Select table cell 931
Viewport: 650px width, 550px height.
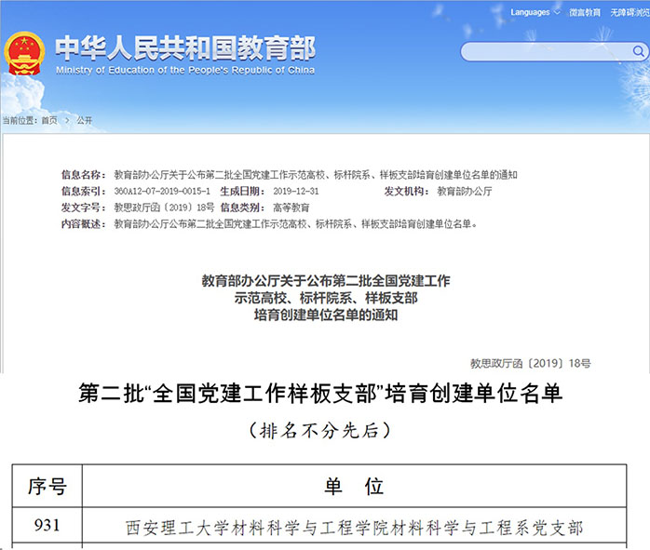pyautogui.click(x=47, y=525)
